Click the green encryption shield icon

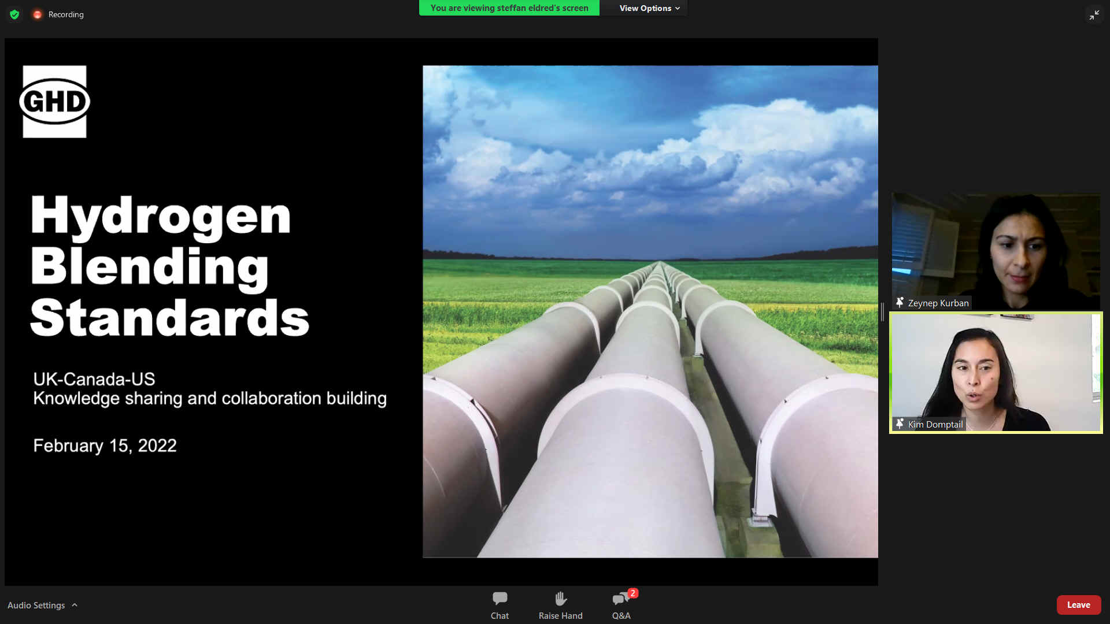tap(14, 14)
